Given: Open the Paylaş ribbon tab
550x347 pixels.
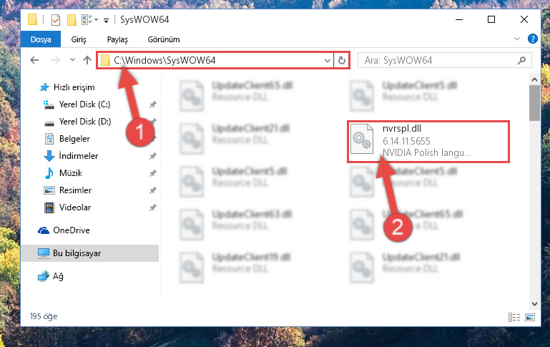Looking at the screenshot, I should click(117, 39).
